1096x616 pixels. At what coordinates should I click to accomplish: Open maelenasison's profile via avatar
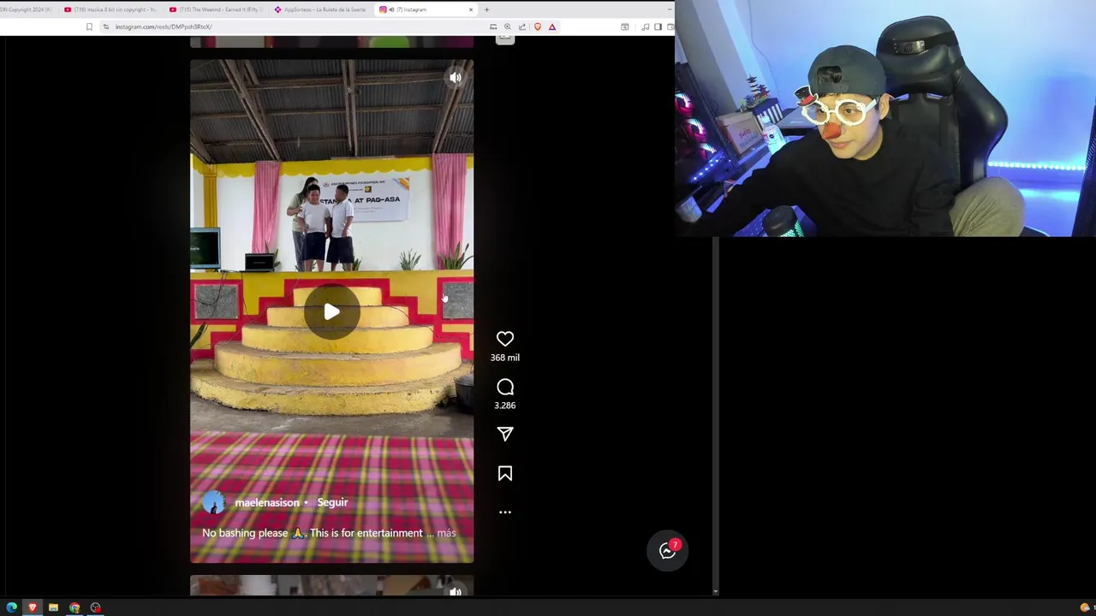(213, 503)
